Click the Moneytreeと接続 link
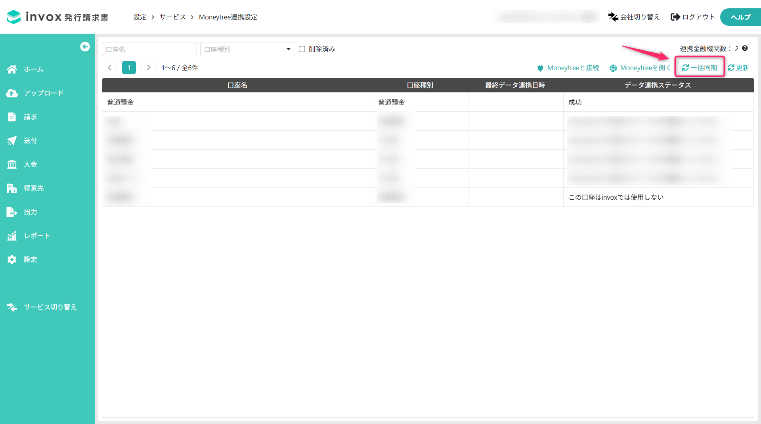761x424 pixels. click(568, 68)
